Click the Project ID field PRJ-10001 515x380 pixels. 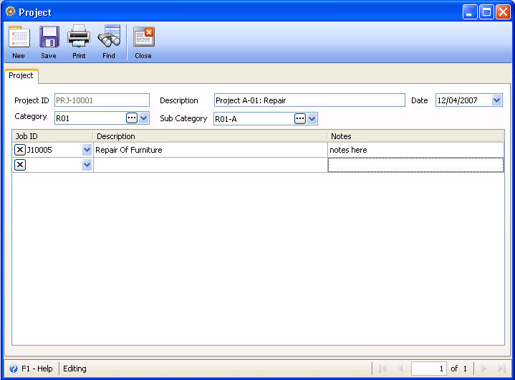[102, 100]
